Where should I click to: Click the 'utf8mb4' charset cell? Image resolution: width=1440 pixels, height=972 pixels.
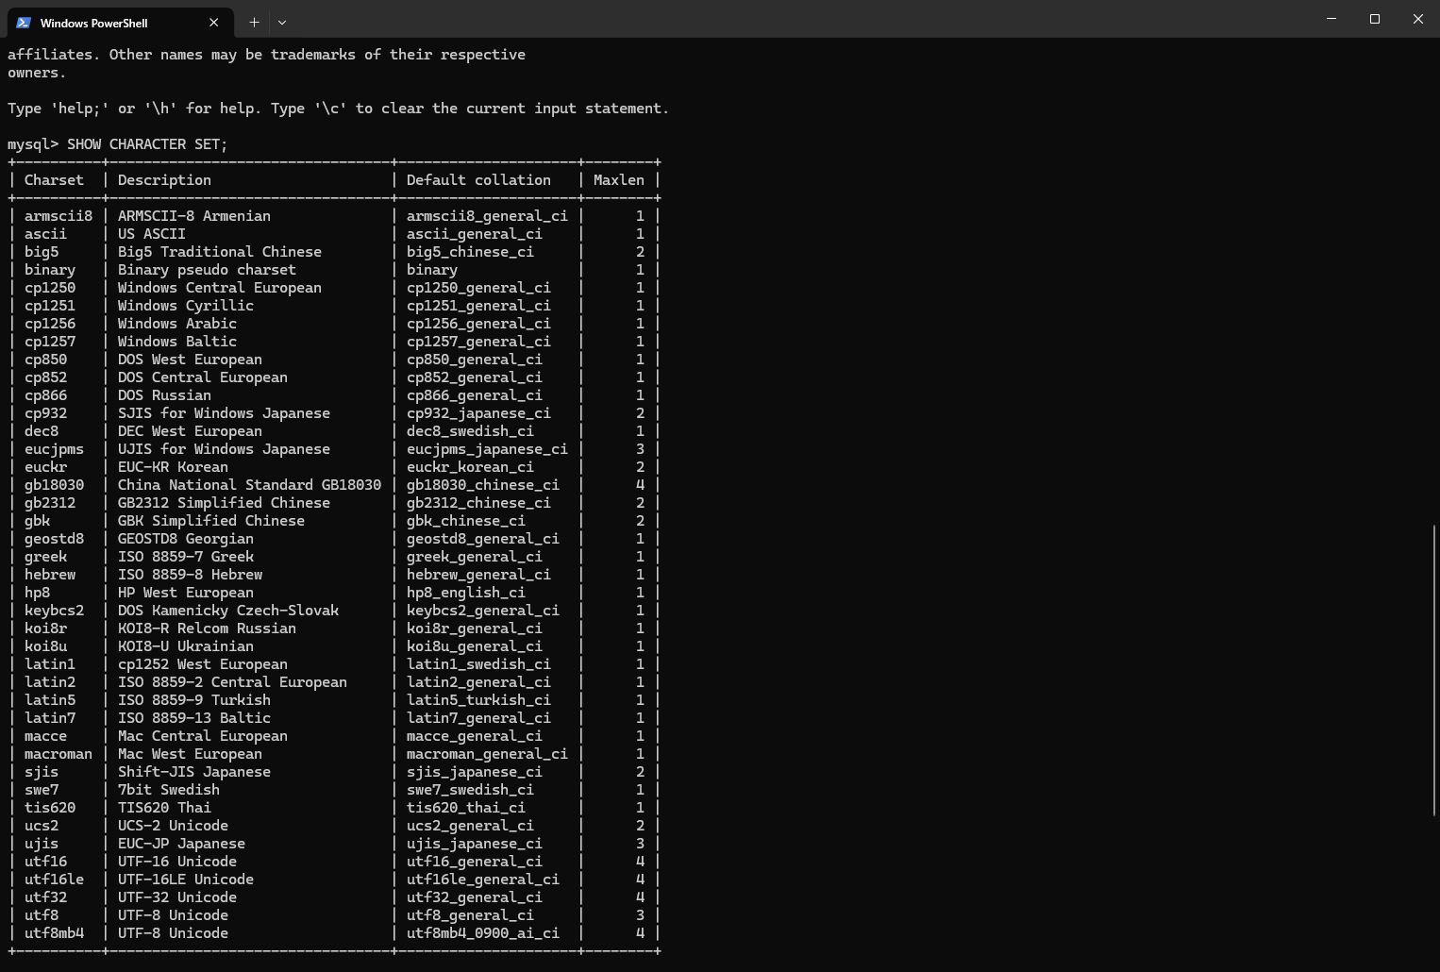54,933
